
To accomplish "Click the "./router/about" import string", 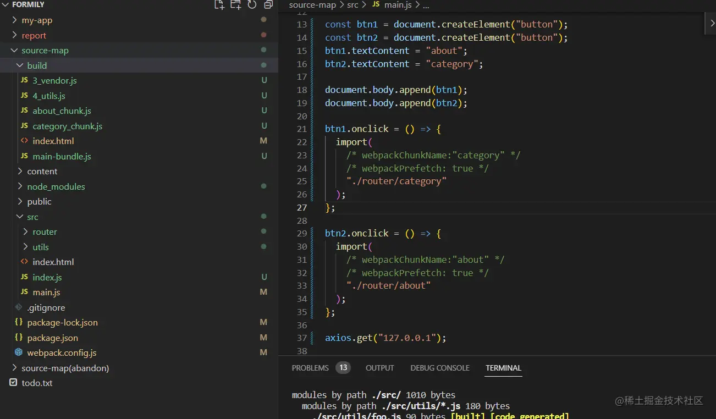I will click(x=388, y=285).
